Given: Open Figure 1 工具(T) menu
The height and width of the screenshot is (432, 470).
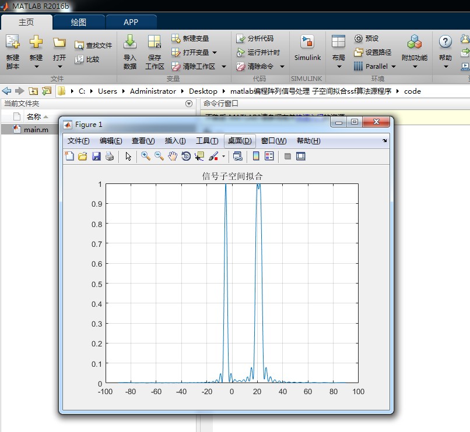Looking at the screenshot, I should click(x=207, y=141).
